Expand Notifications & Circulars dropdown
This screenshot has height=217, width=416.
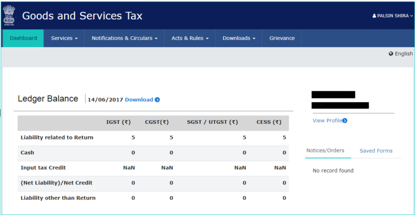[124, 38]
